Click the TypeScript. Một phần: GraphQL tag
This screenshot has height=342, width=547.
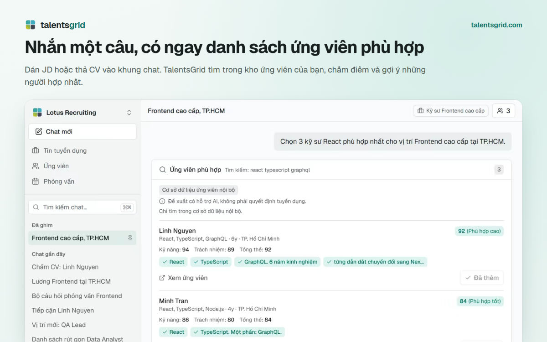click(237, 332)
